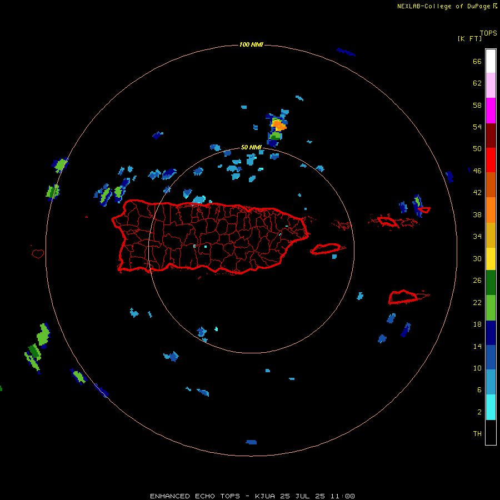Select the dark red maroon legend swatch
Image resolution: width=500 pixels, height=500 pixels.
pos(491,135)
